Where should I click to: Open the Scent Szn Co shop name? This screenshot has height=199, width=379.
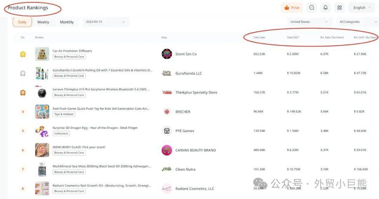click(x=186, y=54)
